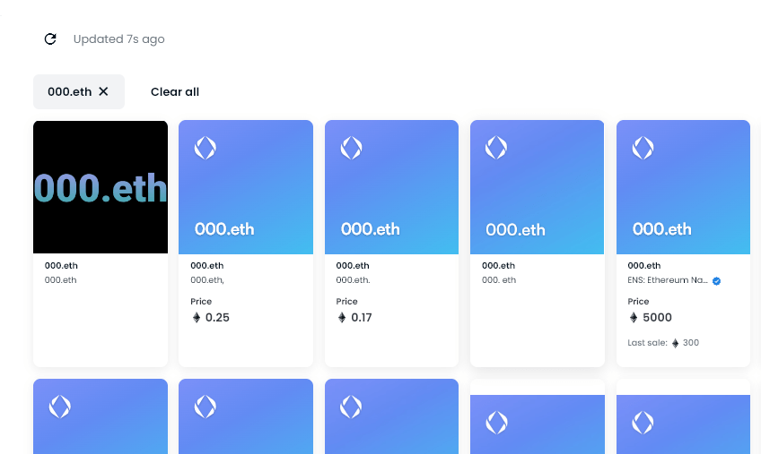Open the ENS: Ethereum Na... collection link
761x454 pixels.
click(x=669, y=280)
